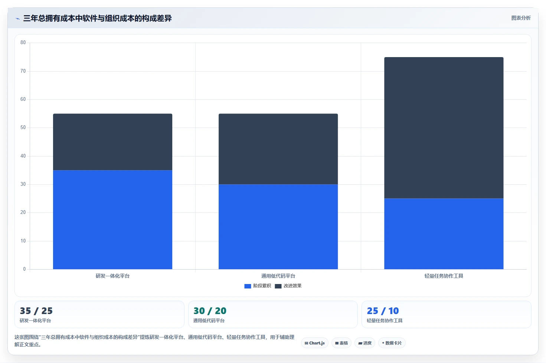Select the 35 / 25 data card
Screen dimensions: 546x363
click(99, 314)
